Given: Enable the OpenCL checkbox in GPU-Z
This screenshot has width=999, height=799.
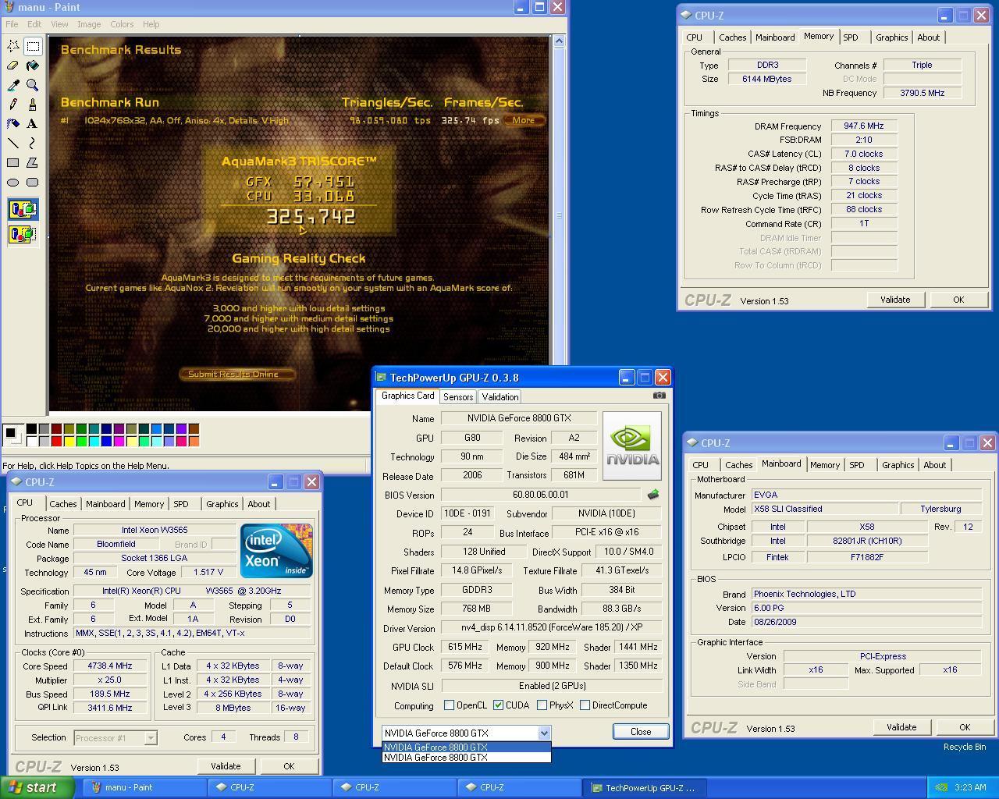Looking at the screenshot, I should click(449, 705).
